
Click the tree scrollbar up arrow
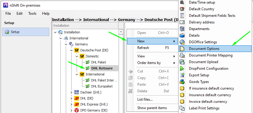click(x=121, y=32)
